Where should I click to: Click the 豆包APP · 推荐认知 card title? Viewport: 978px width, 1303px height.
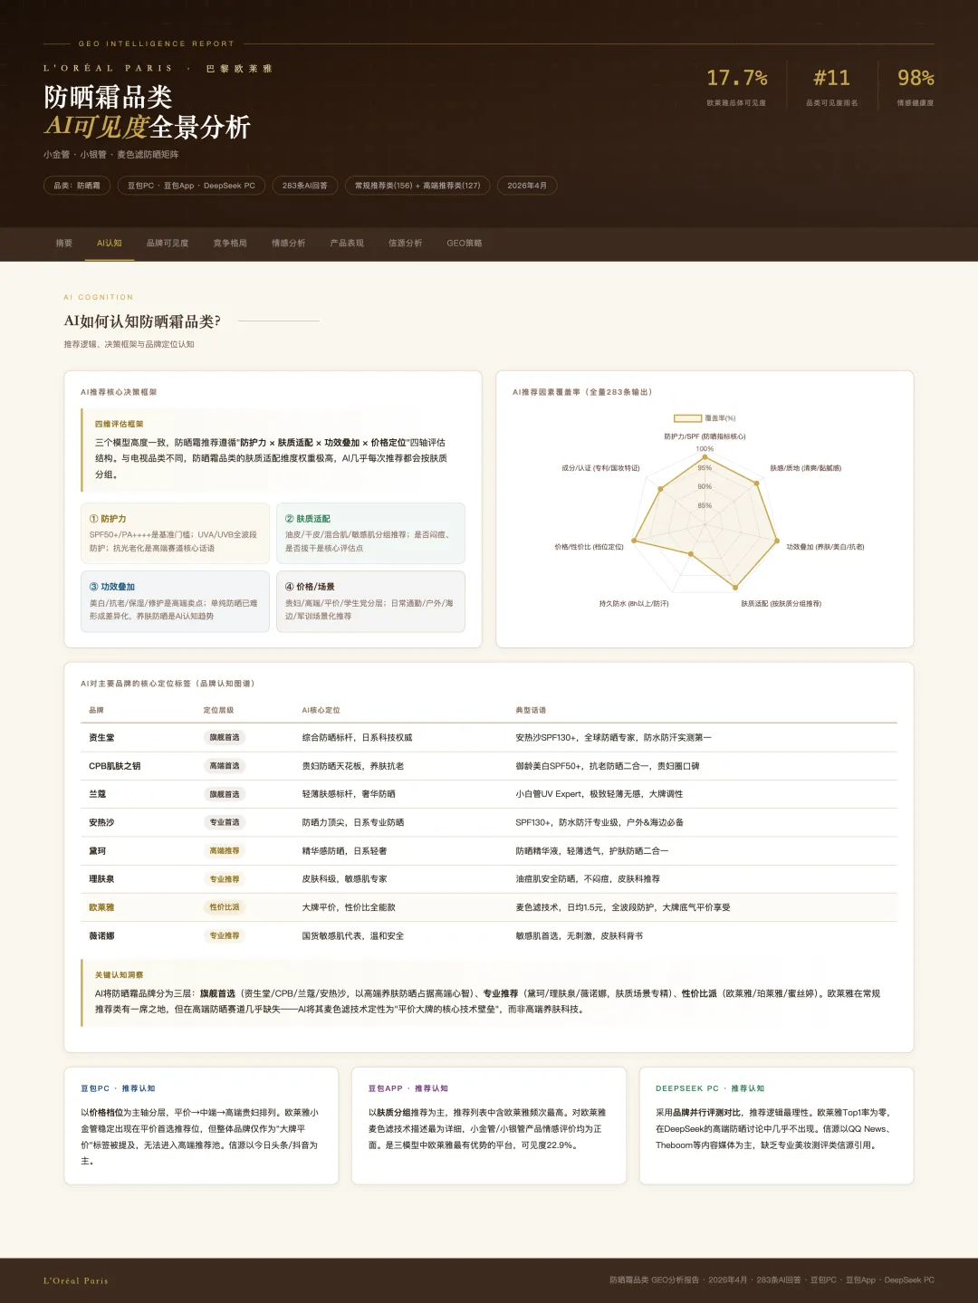(407, 1088)
